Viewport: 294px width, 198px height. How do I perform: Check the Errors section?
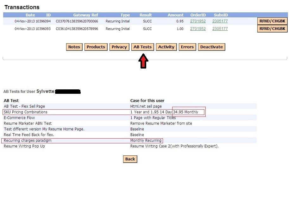(187, 47)
